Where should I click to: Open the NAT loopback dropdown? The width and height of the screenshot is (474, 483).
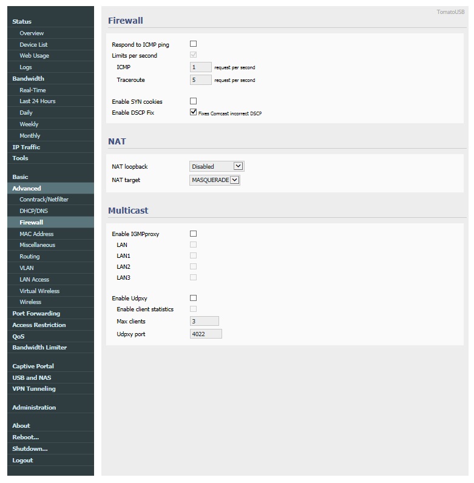(x=217, y=166)
